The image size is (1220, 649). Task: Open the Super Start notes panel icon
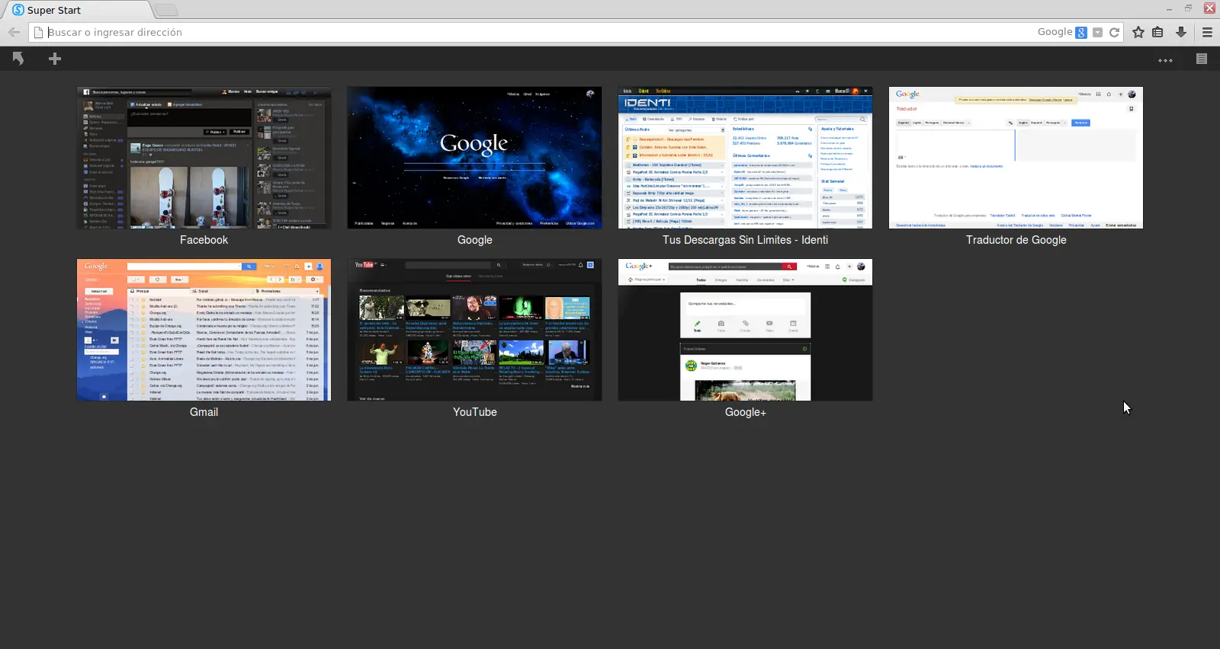click(1202, 59)
